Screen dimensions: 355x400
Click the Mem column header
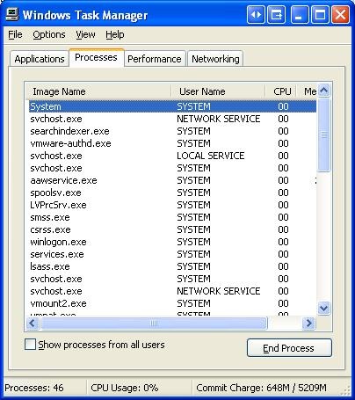(308, 91)
